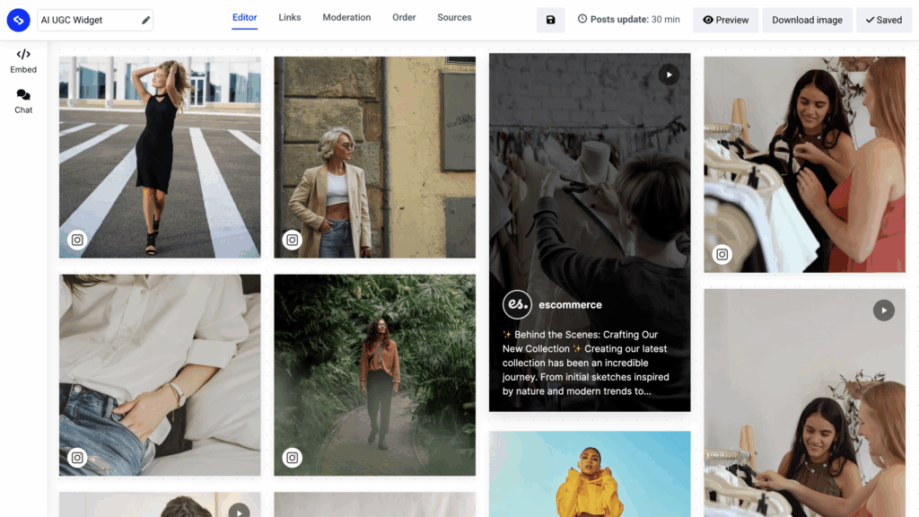This screenshot has width=919, height=517.
Task: Click the AI UGC Widget name field
Action: pyautogui.click(x=85, y=20)
